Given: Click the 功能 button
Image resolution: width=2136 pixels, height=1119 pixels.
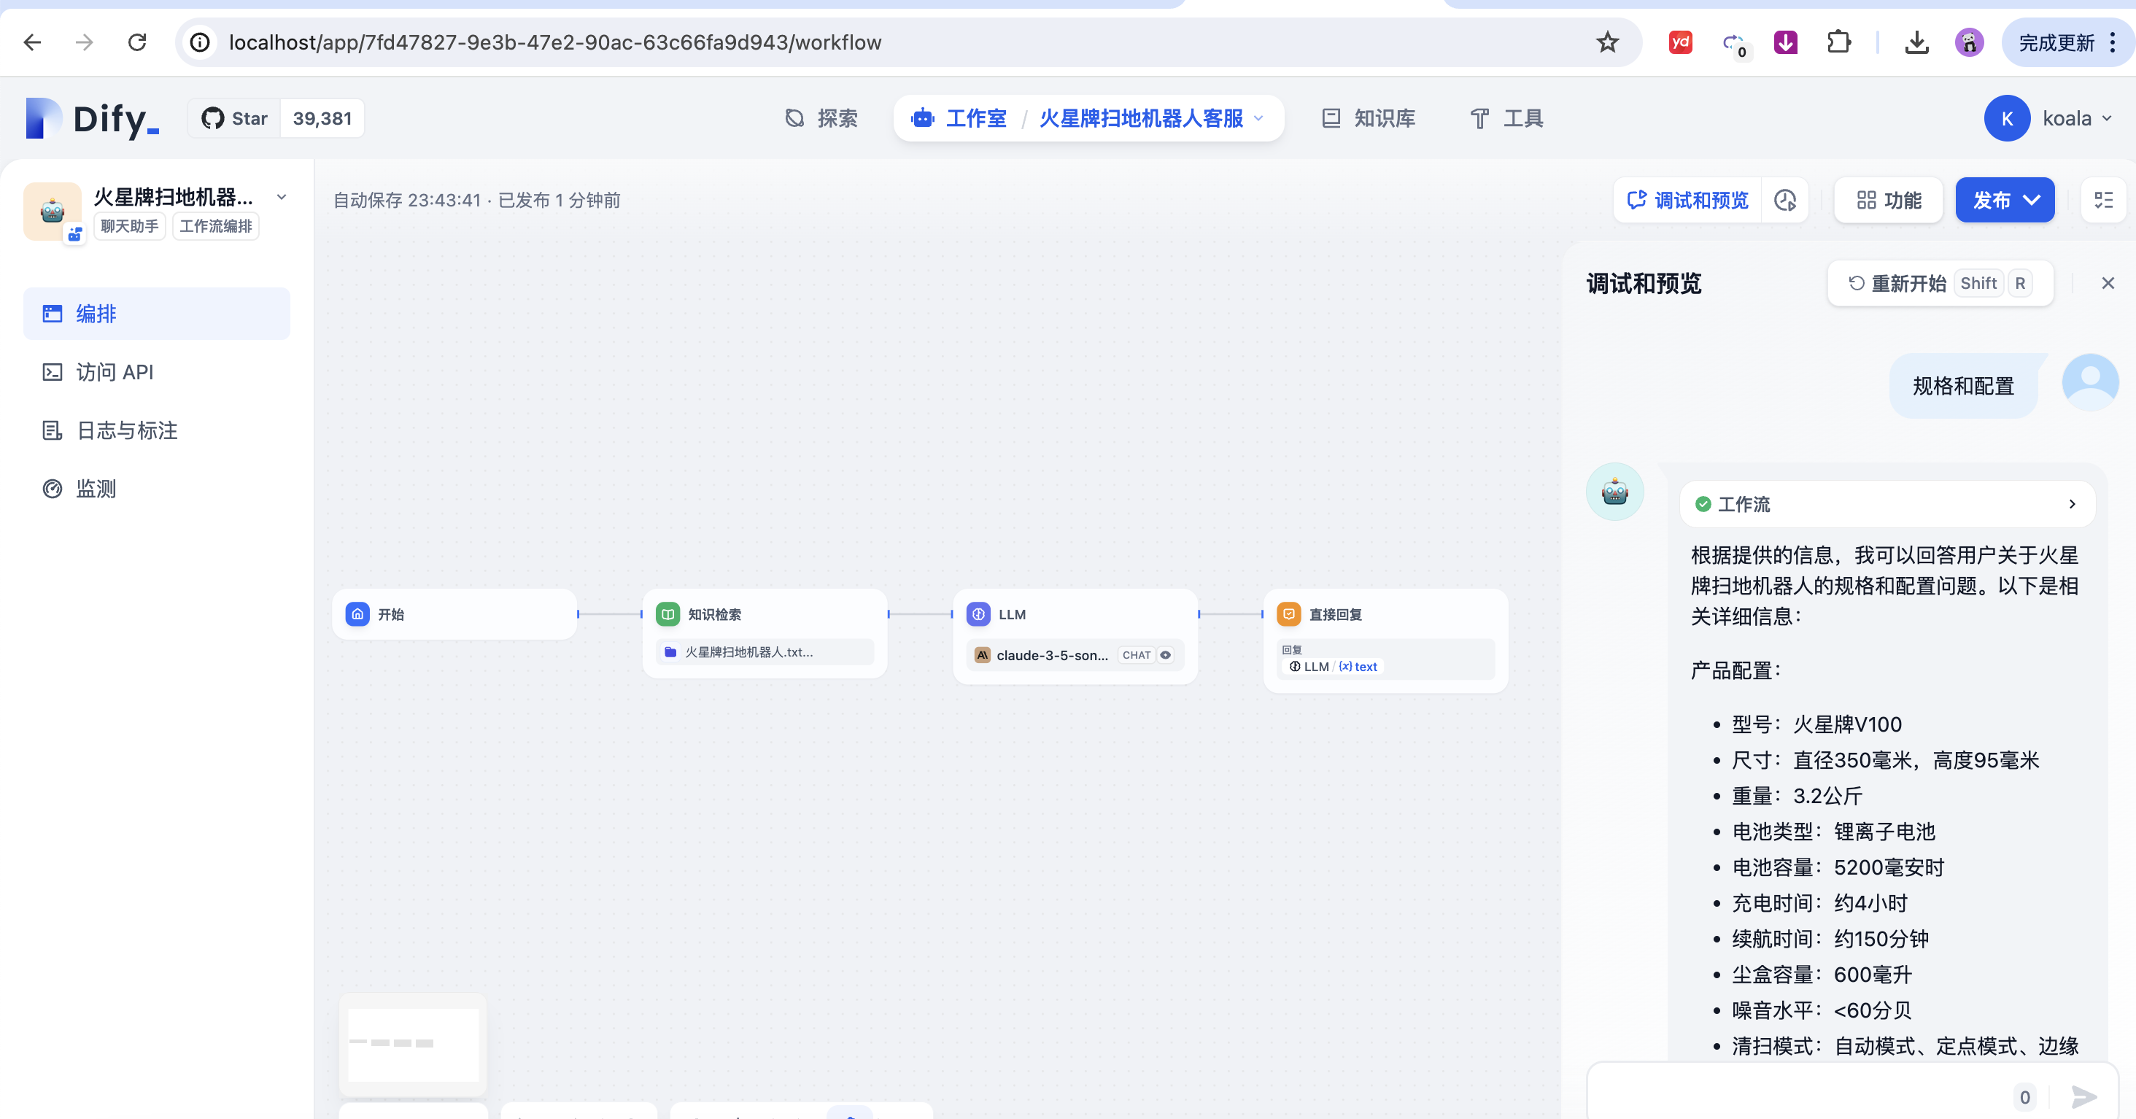Looking at the screenshot, I should (x=1888, y=201).
